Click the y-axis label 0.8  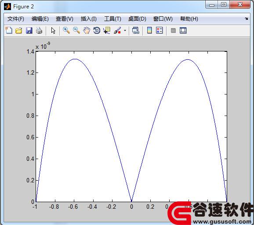click(30, 116)
